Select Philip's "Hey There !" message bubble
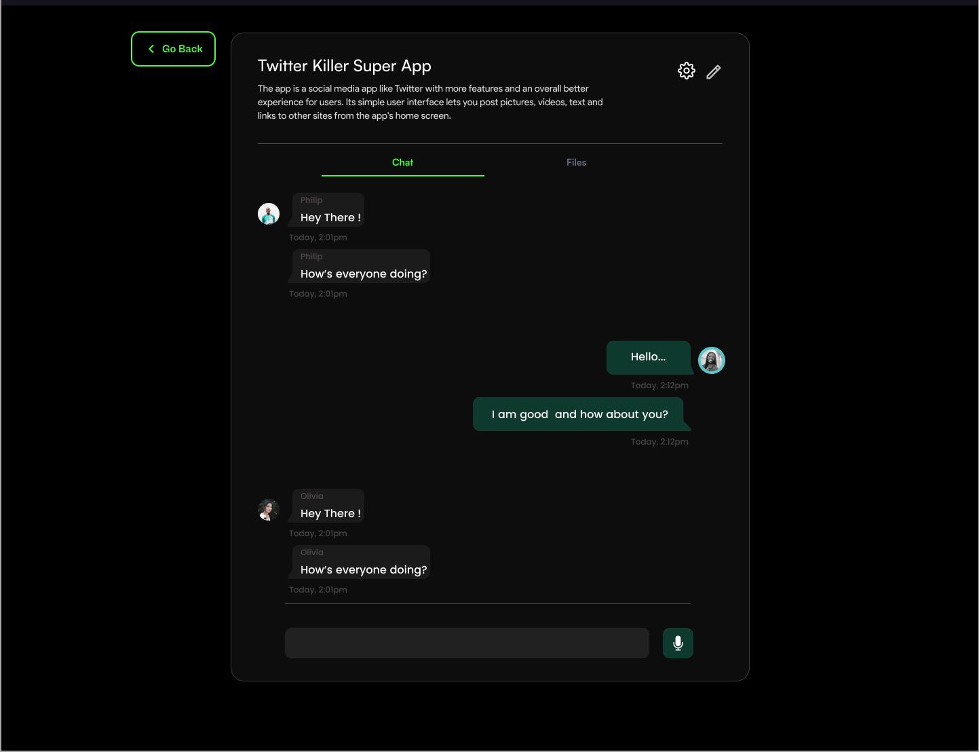This screenshot has width=979, height=752. [328, 210]
